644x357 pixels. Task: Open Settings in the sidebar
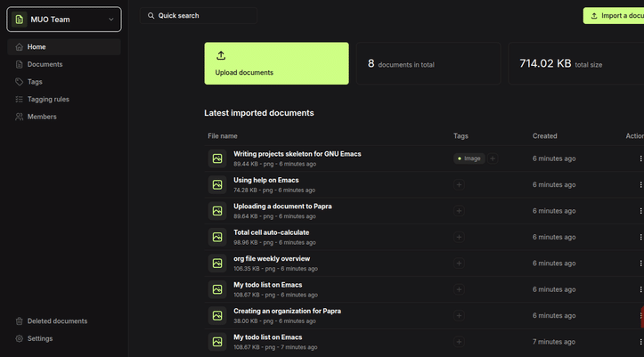click(x=64, y=338)
